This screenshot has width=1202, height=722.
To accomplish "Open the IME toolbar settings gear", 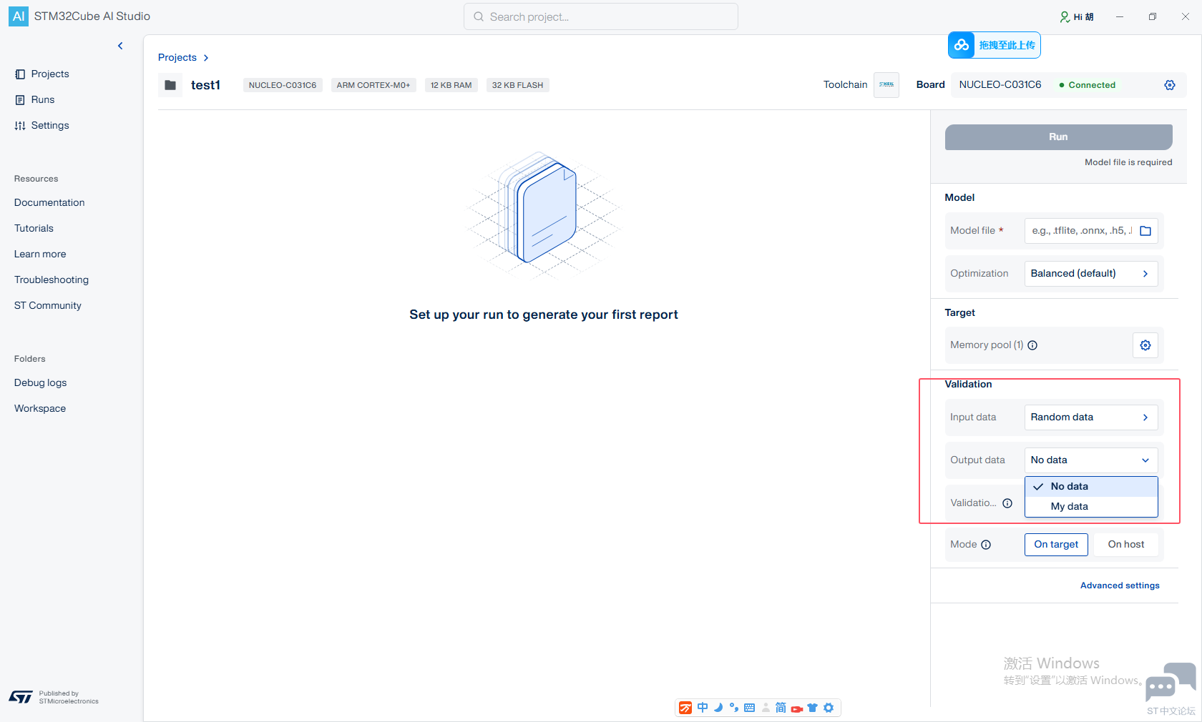I will pyautogui.click(x=829, y=708).
